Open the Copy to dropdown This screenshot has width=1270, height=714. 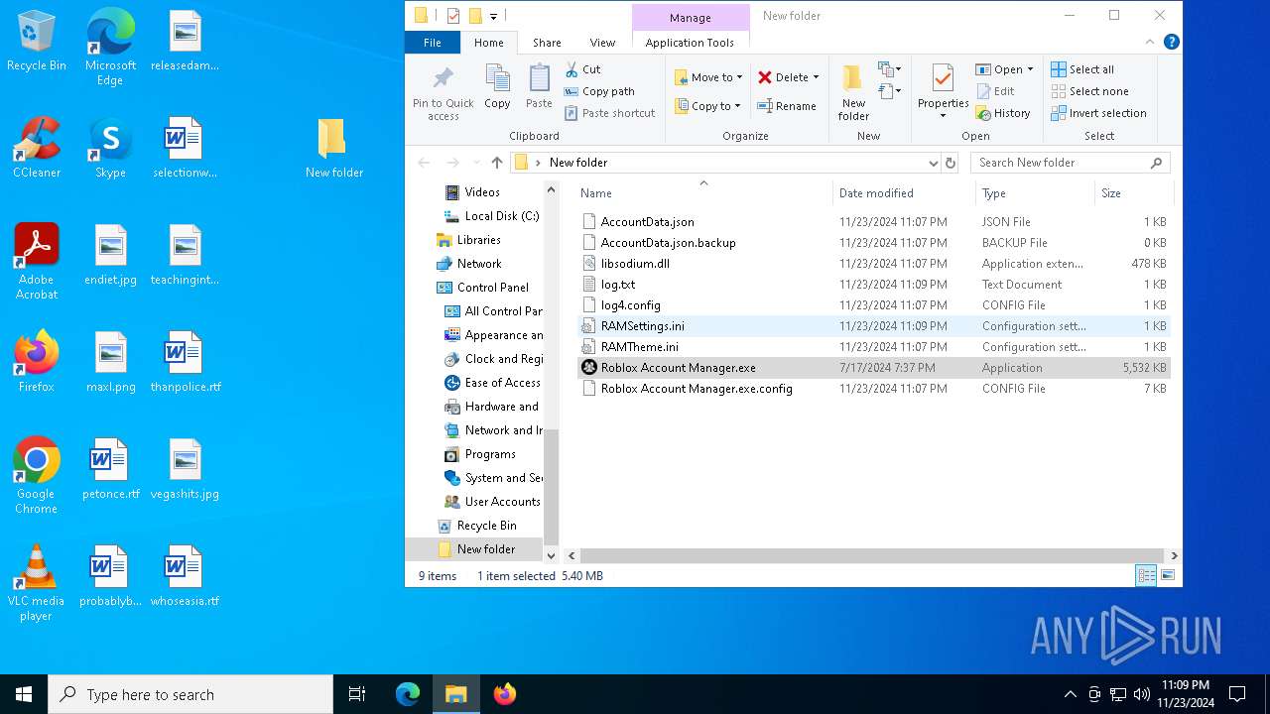[707, 106]
